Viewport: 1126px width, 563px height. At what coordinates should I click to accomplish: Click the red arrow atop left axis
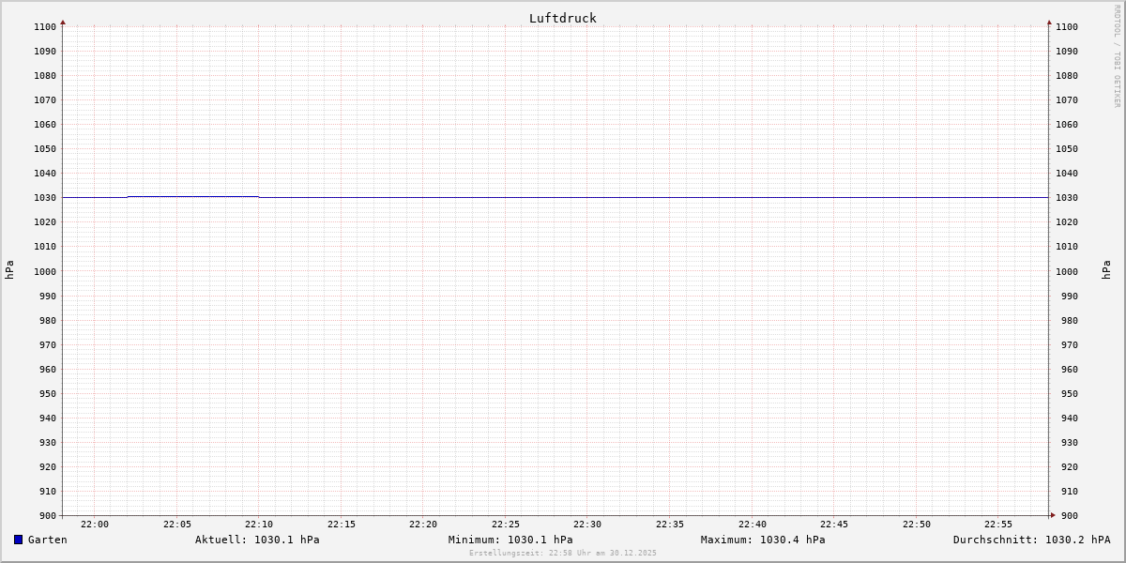coord(63,22)
